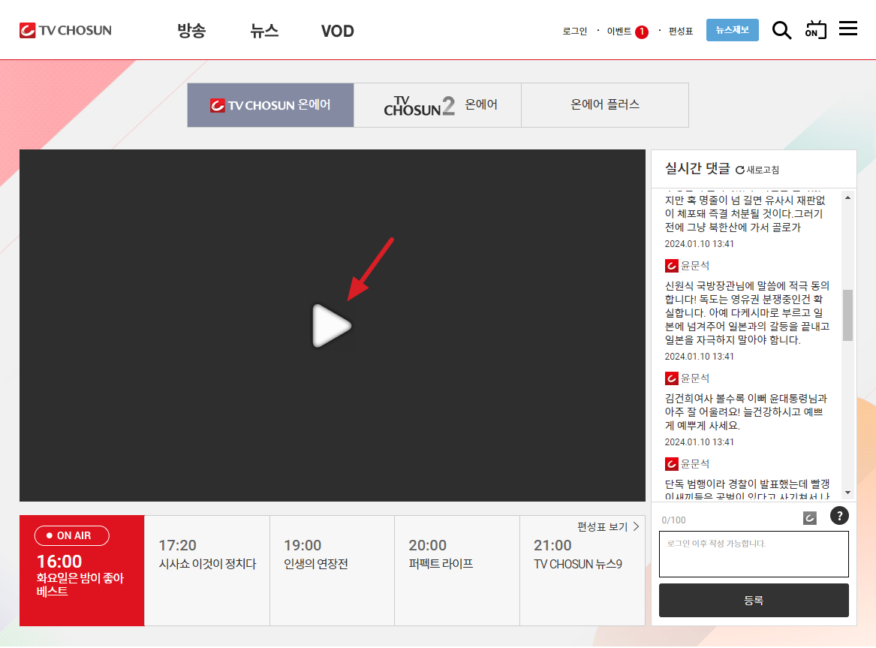The image size is (876, 648).
Task: Click the comment input text field
Action: pyautogui.click(x=754, y=553)
